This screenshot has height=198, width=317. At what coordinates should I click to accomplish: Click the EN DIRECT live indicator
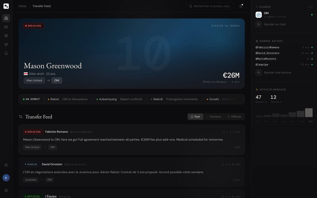coord(31,99)
